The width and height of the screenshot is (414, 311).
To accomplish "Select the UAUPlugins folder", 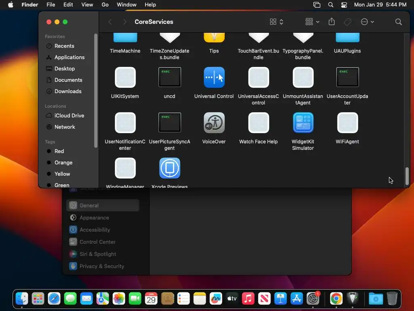I will click(x=347, y=38).
